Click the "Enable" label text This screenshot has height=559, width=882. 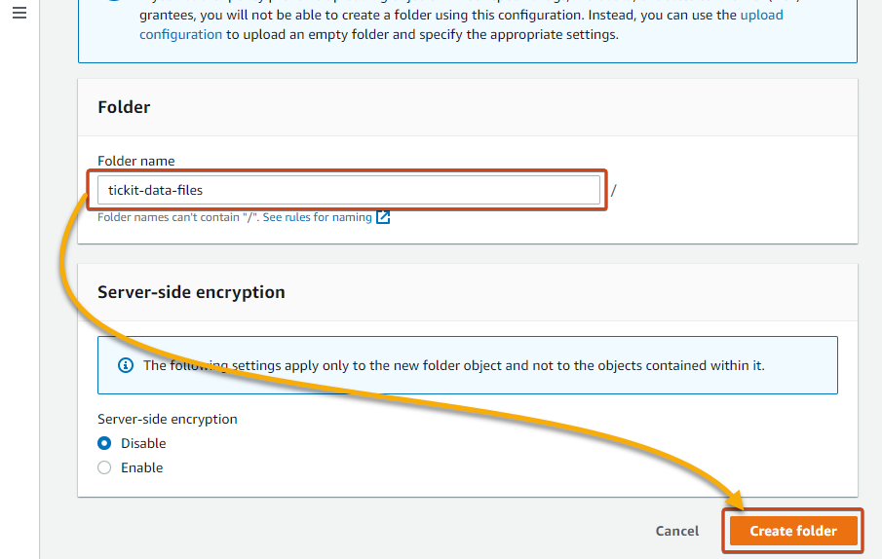141,467
